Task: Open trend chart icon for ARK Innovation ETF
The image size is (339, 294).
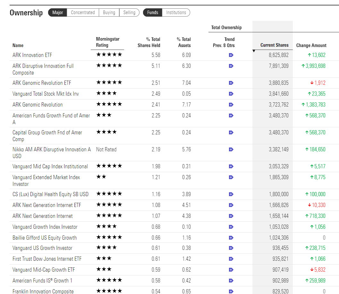Action: (x=231, y=55)
